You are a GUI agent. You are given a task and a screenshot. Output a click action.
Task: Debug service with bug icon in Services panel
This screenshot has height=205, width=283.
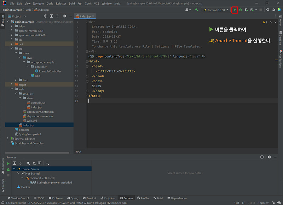click(x=8, y=170)
